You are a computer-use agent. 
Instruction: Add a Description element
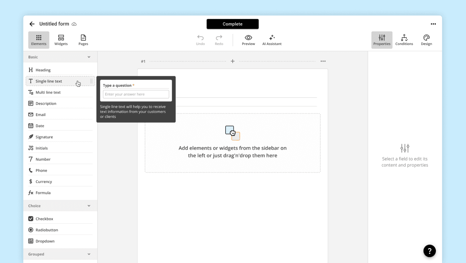coord(60,103)
